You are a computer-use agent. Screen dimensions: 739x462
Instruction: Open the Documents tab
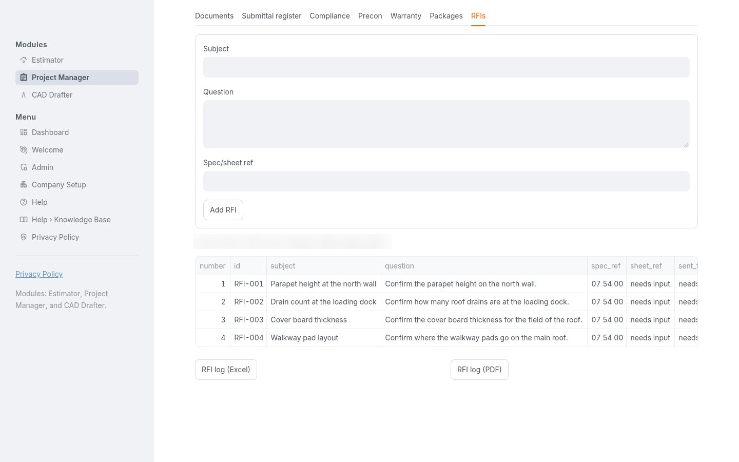tap(214, 16)
